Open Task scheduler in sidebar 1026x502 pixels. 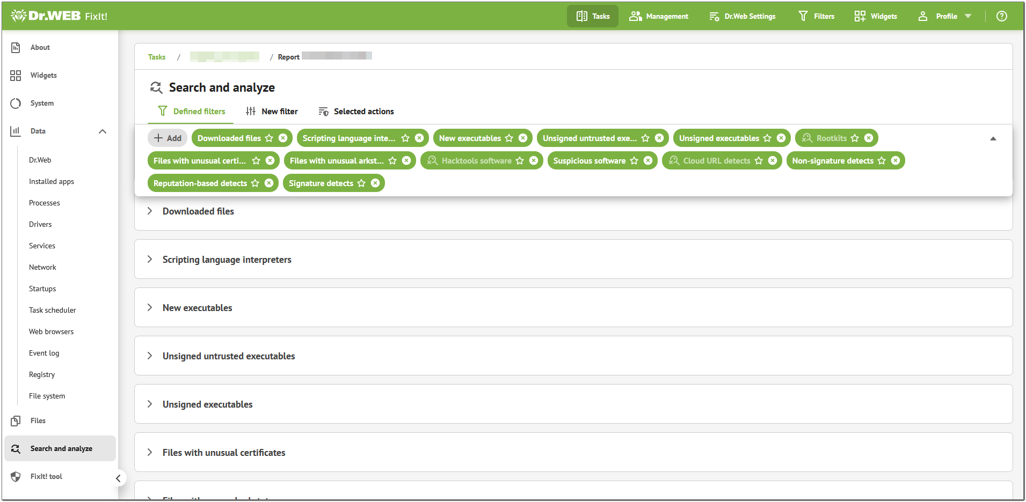point(53,310)
